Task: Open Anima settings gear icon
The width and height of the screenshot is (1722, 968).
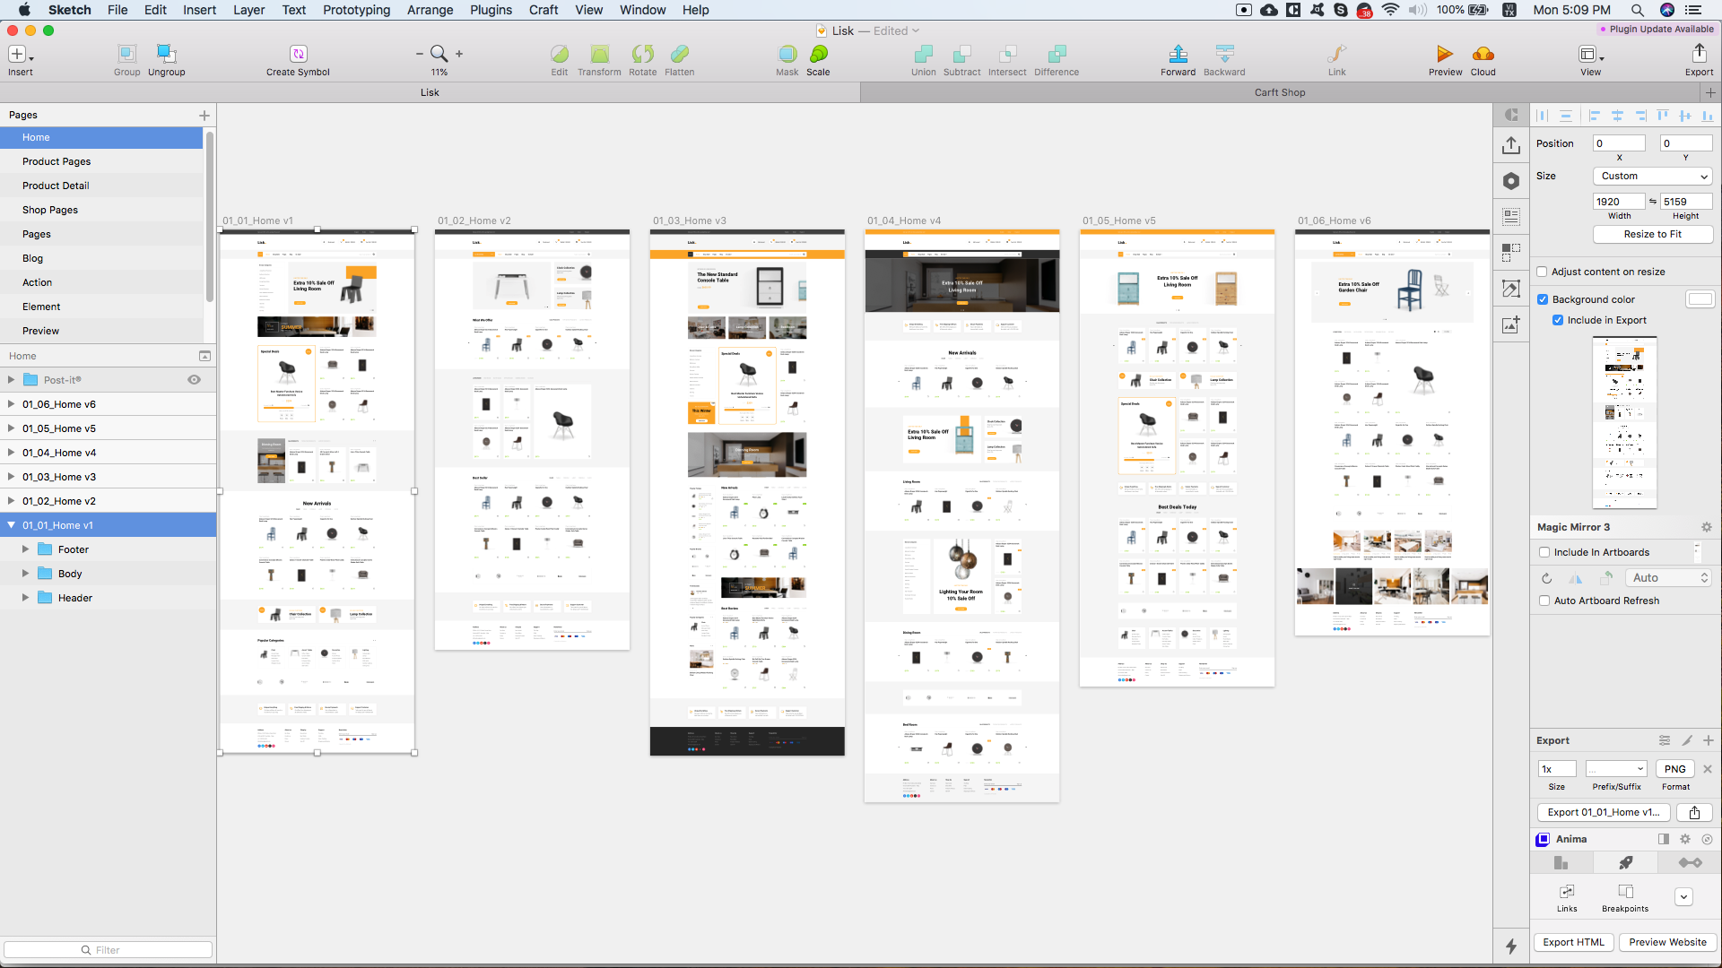Action: 1685,839
